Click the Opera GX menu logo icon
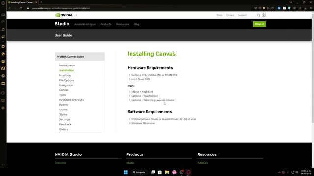 click(x=3, y=3)
